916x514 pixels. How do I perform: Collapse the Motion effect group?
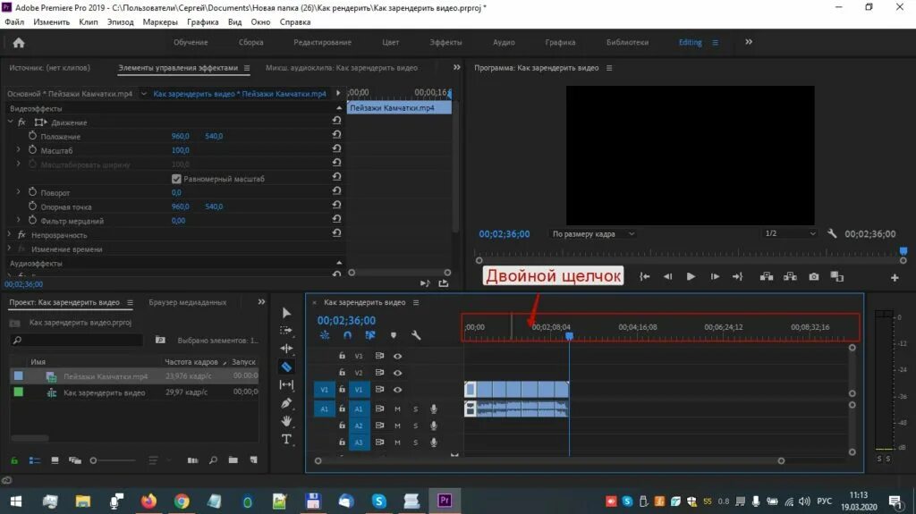[10, 122]
